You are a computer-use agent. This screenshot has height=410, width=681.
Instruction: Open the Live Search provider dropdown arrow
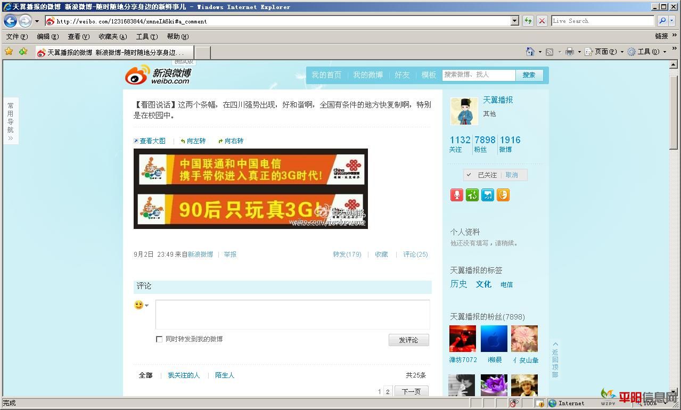pos(672,21)
